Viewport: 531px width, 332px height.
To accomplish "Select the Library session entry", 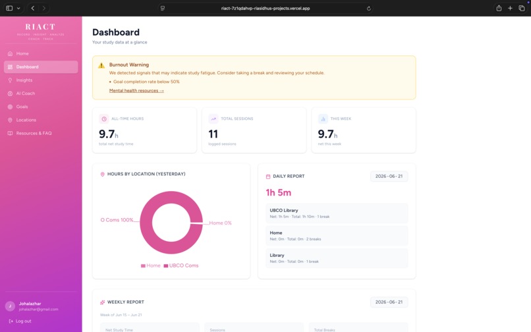I will tap(337, 258).
